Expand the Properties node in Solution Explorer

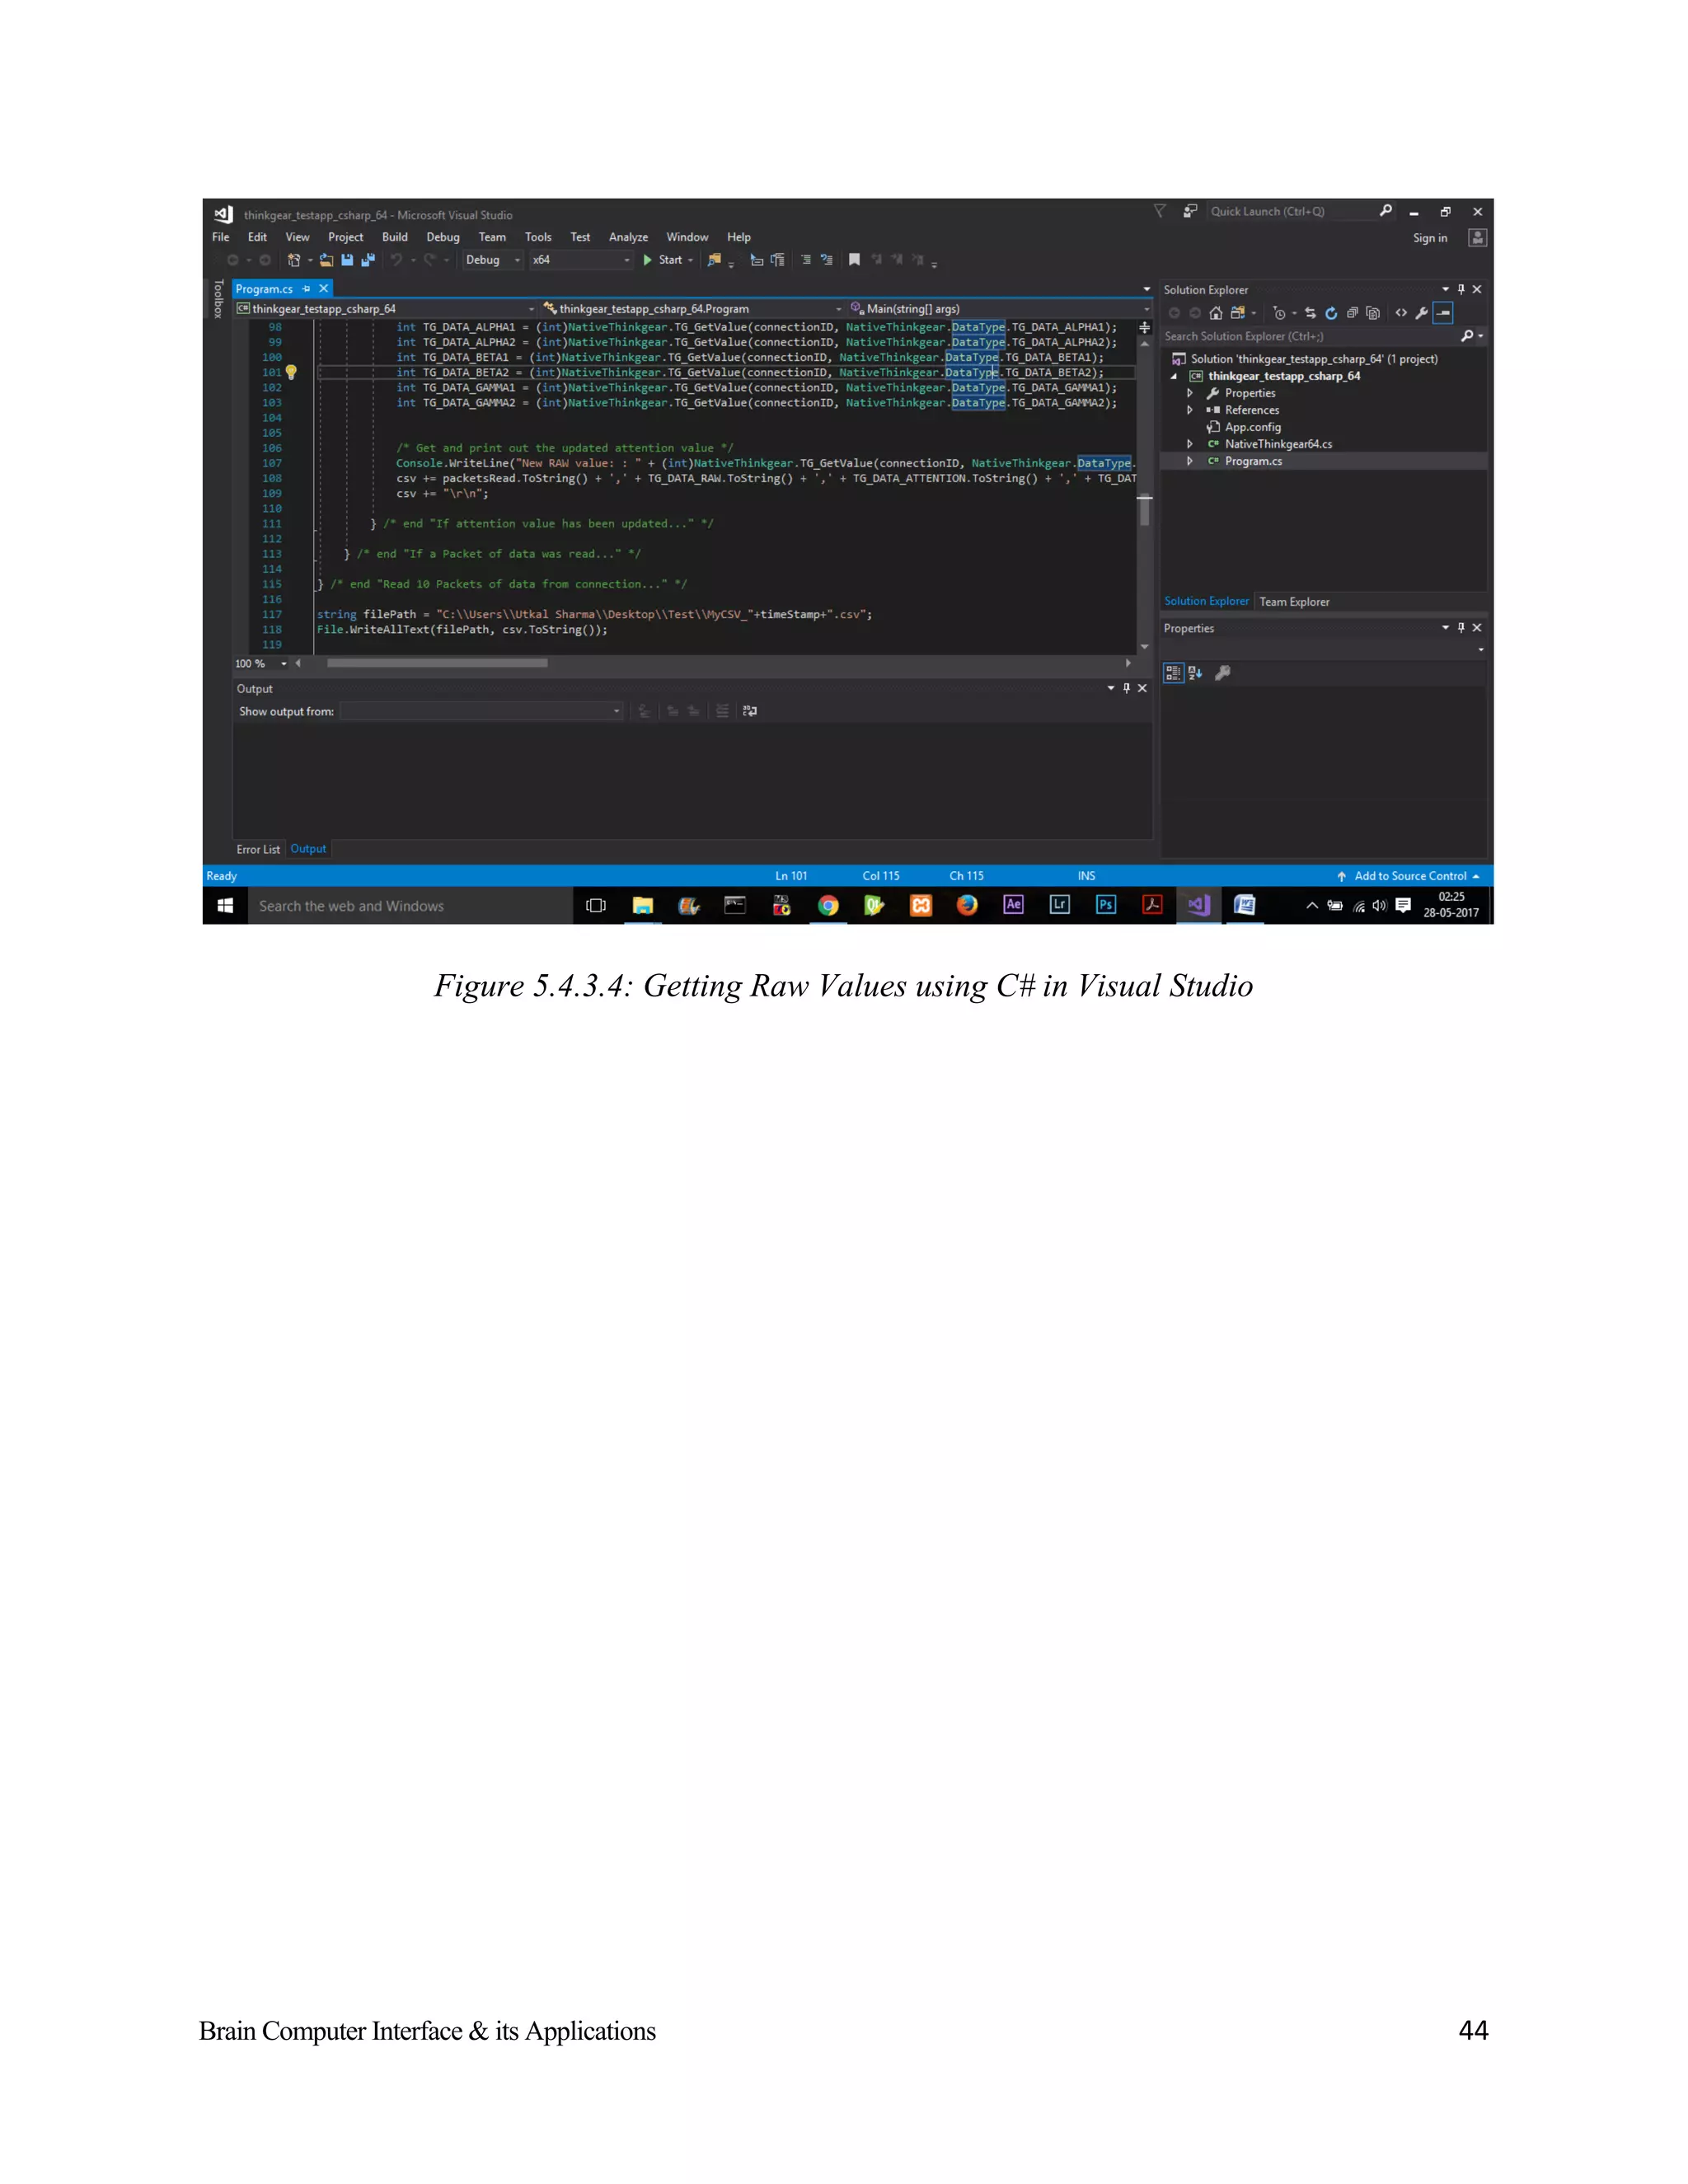point(1189,393)
